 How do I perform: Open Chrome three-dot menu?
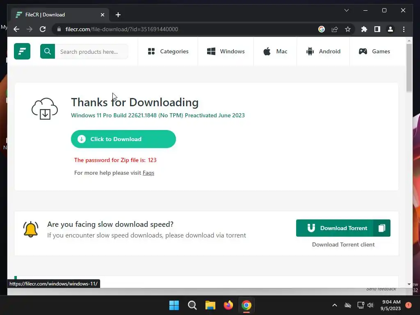click(x=404, y=29)
